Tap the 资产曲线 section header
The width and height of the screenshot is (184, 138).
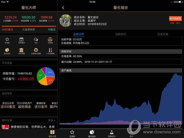click(121, 70)
